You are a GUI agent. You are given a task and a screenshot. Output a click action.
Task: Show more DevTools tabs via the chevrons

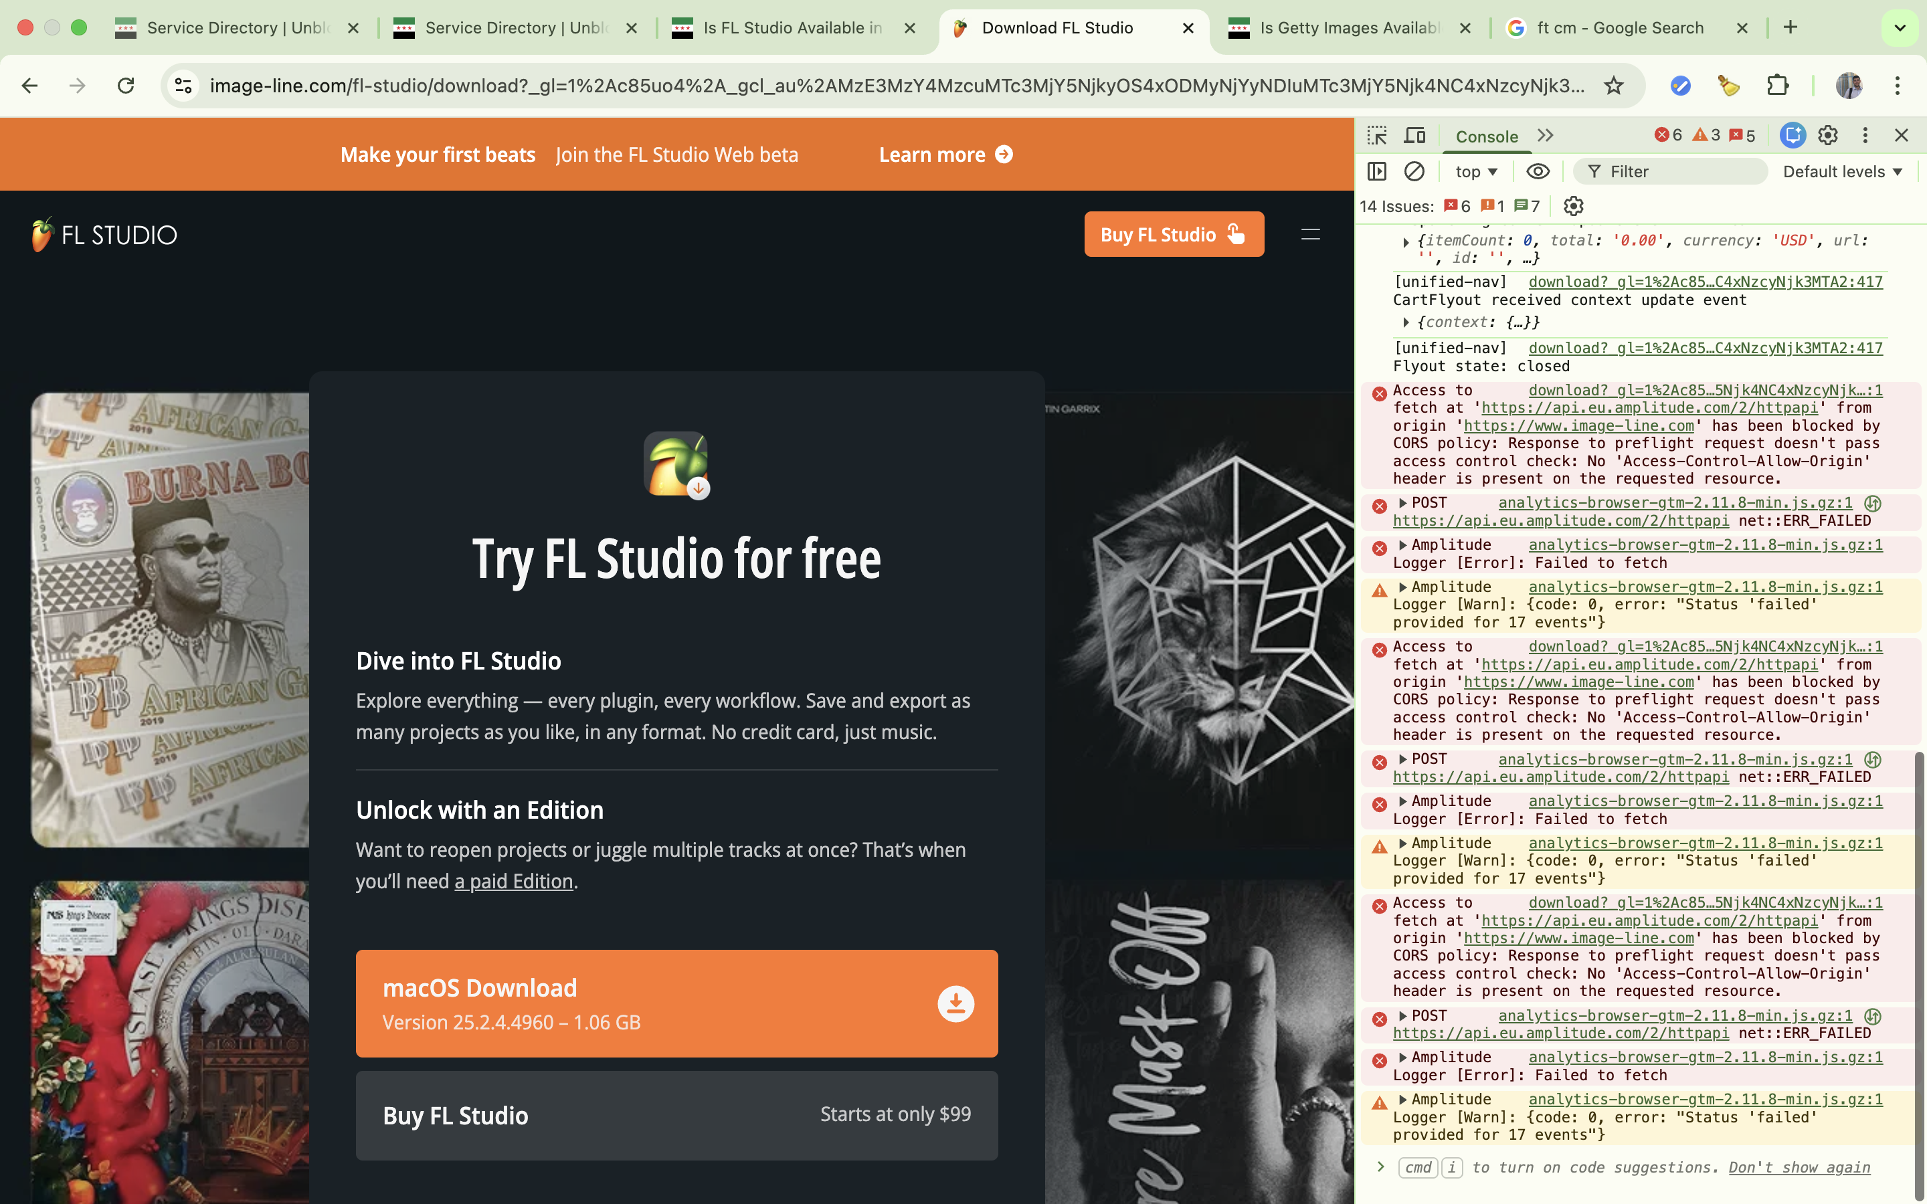tap(1546, 135)
